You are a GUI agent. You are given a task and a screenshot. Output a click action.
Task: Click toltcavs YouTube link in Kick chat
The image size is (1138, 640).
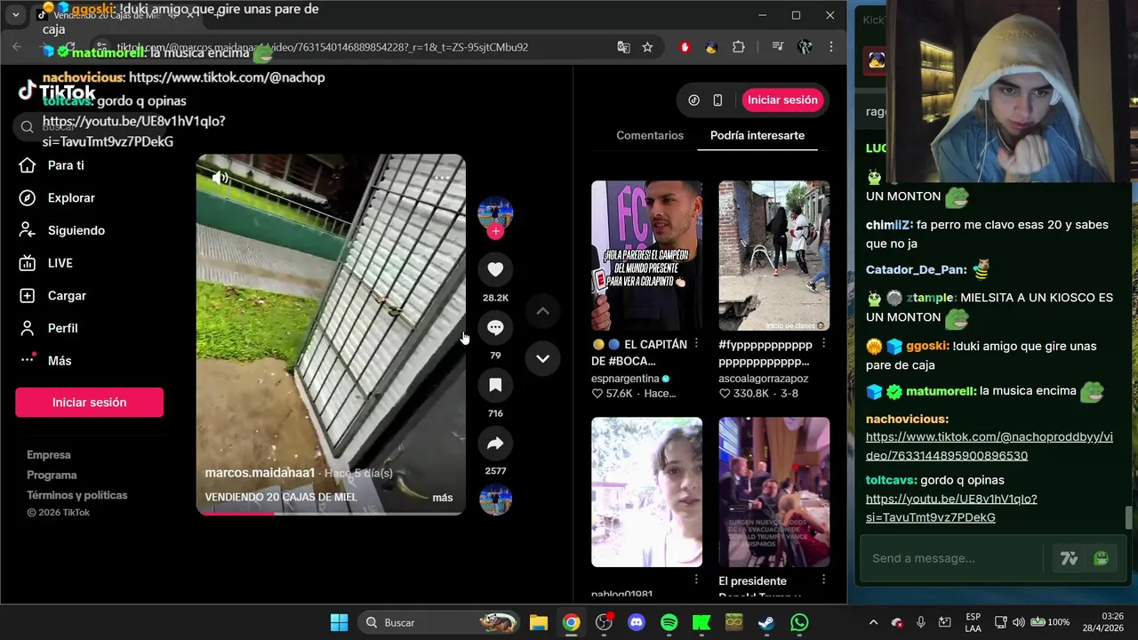[951, 508]
